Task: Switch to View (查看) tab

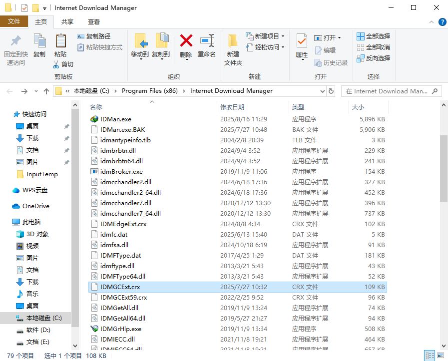Action: coord(94,21)
